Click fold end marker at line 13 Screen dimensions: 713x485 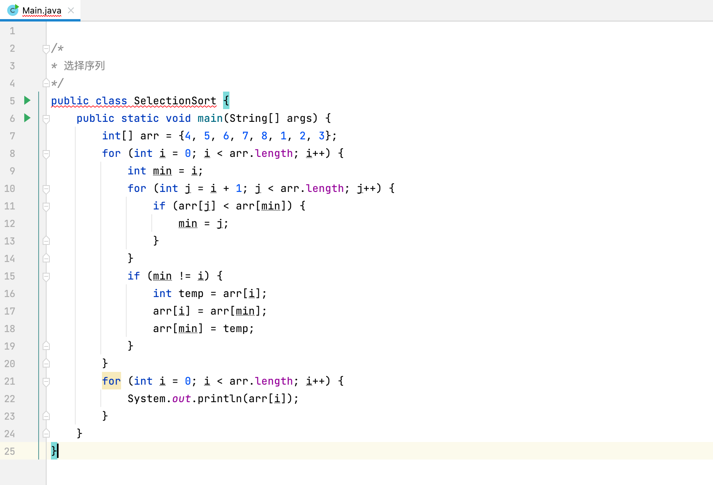tap(46, 241)
